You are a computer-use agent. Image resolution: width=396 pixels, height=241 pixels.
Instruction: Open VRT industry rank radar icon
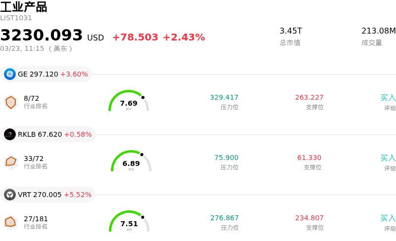click(x=11, y=222)
